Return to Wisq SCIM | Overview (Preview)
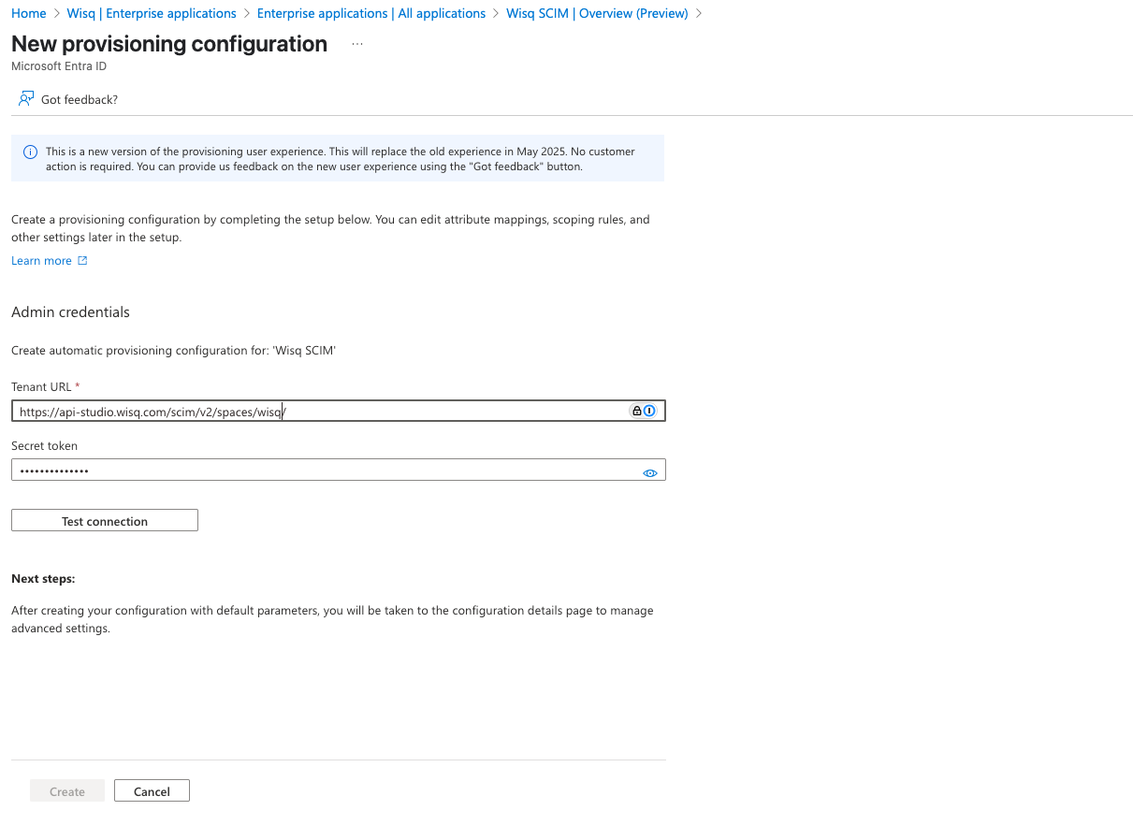The width and height of the screenshot is (1133, 825). point(596,14)
